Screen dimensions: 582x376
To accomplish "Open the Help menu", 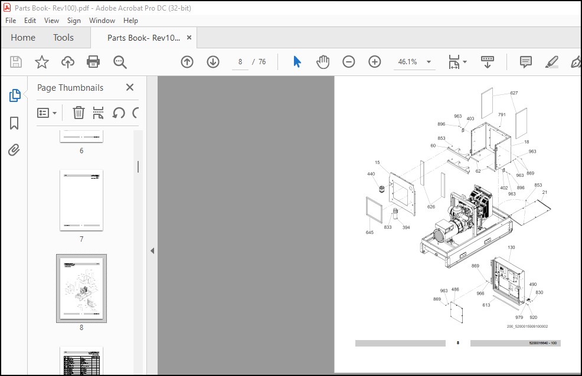I will coord(130,21).
